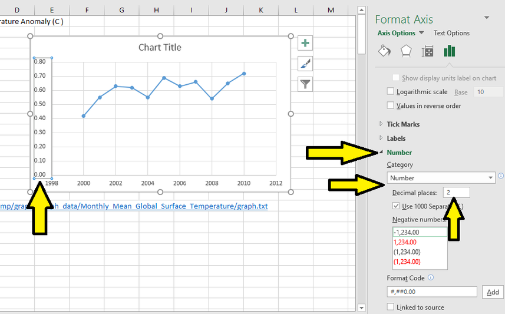The image size is (505, 314).
Task: Open the Chart Filters funnel icon
Action: point(305,84)
